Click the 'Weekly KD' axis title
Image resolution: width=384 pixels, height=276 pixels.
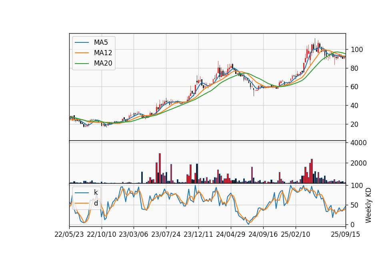[368, 205]
